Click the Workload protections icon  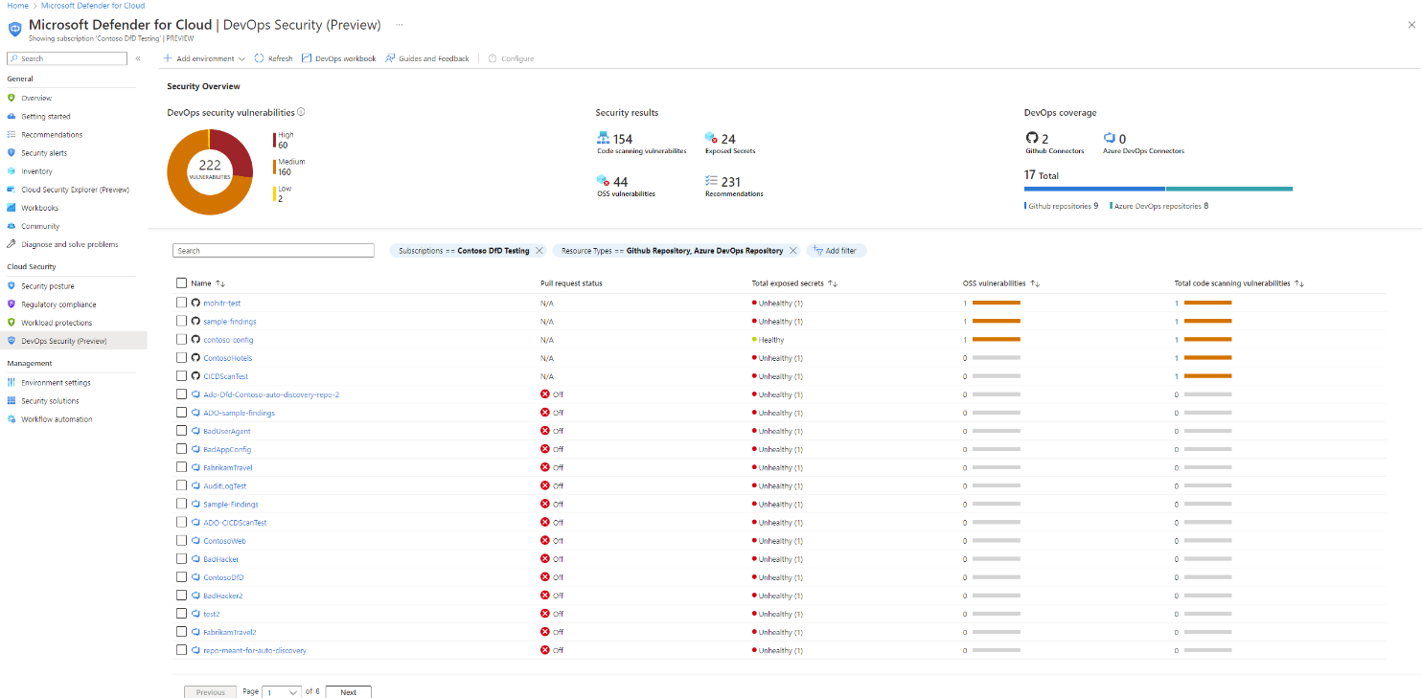click(11, 323)
